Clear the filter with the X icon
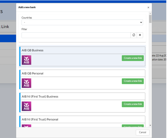167x138 pixels. coord(140,35)
